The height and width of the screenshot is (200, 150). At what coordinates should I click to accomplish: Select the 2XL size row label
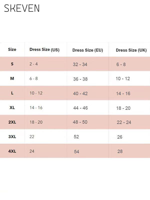tap(12, 122)
